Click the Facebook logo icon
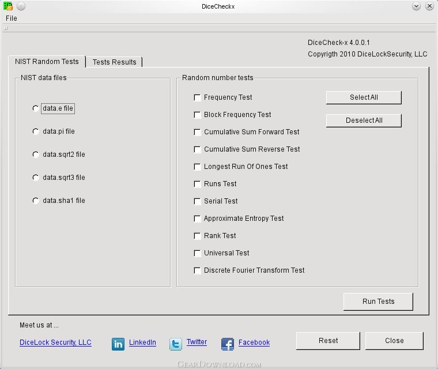This screenshot has width=438, height=369. click(x=228, y=344)
